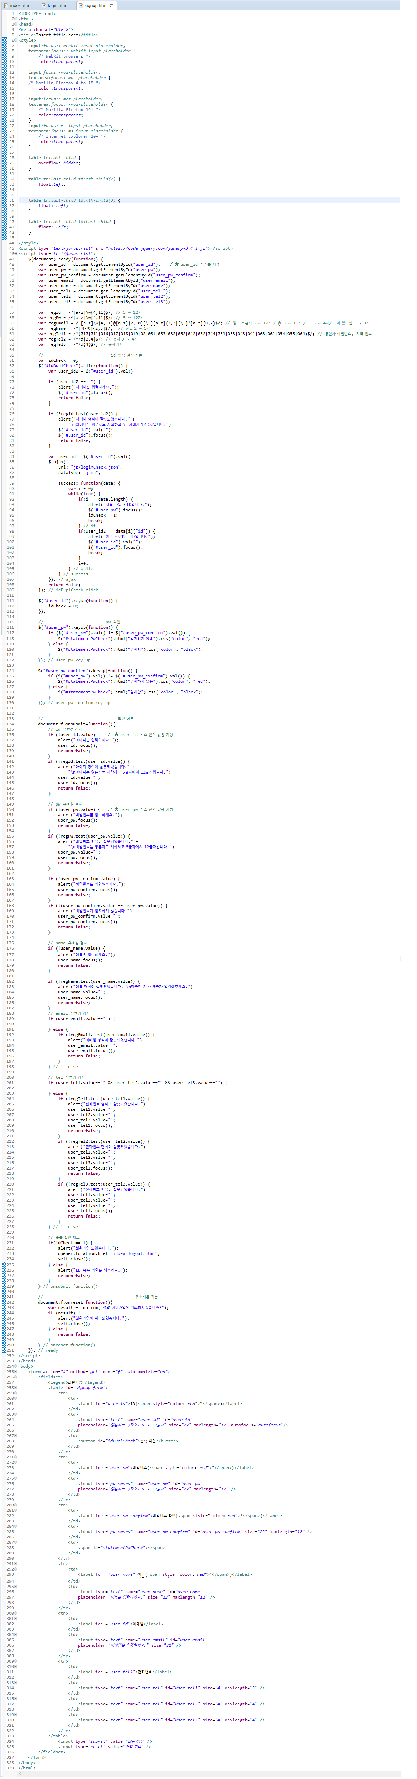Click the '// idDuplCheck click' comment
The height and width of the screenshot is (1779, 417).
73,590
